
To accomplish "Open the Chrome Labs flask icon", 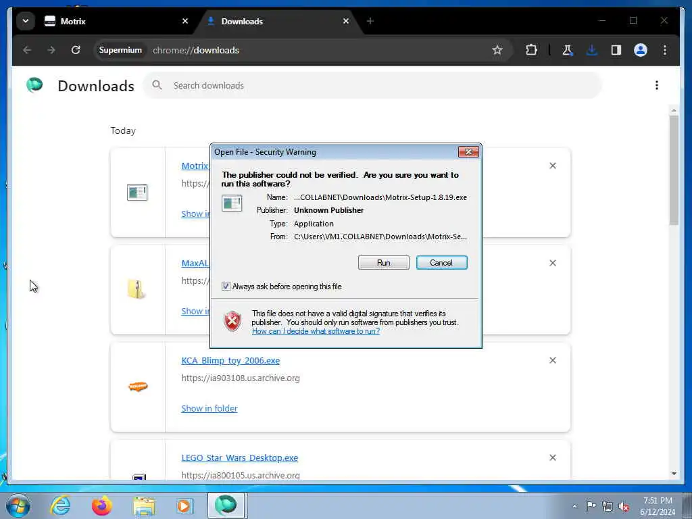I will [x=568, y=50].
